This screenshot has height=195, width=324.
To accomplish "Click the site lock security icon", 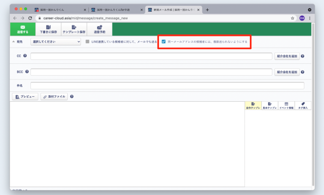I will 40,18.
